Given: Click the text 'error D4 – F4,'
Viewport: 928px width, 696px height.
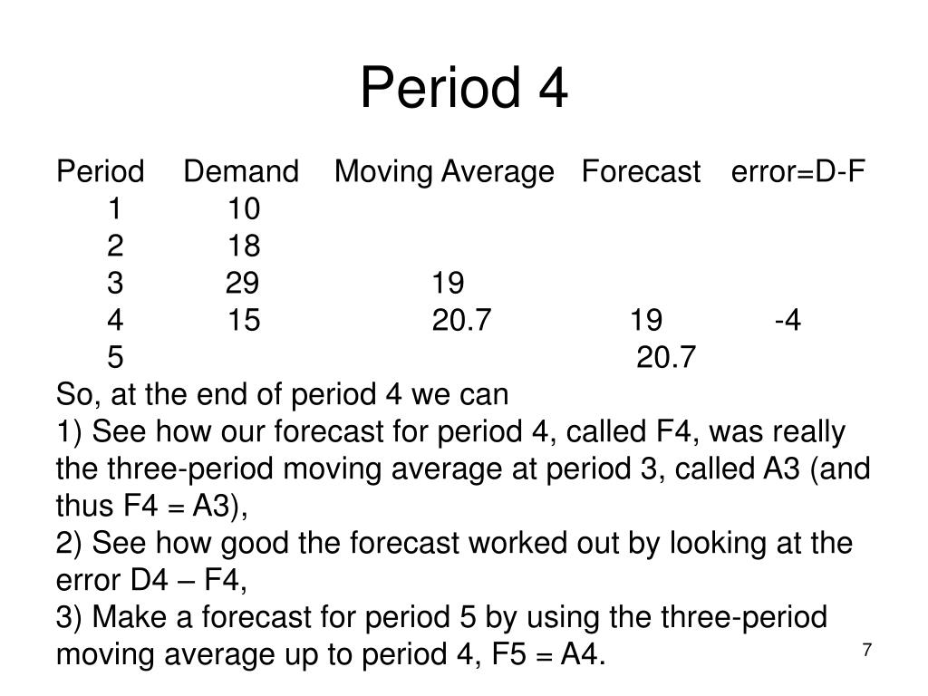Looking at the screenshot, I should click(151, 580).
